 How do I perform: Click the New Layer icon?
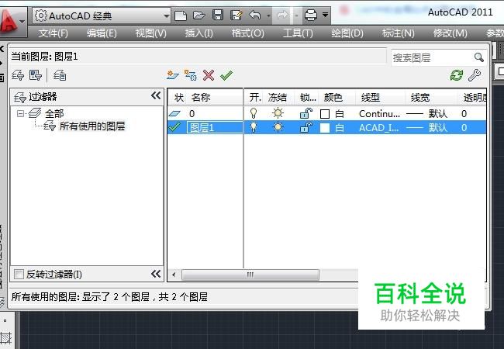coord(173,75)
